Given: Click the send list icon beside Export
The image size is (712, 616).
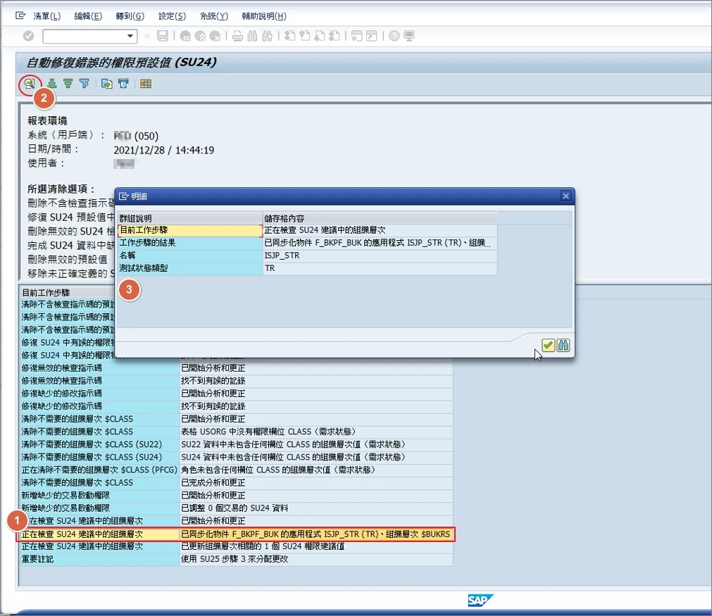Looking at the screenshot, I should click(123, 84).
